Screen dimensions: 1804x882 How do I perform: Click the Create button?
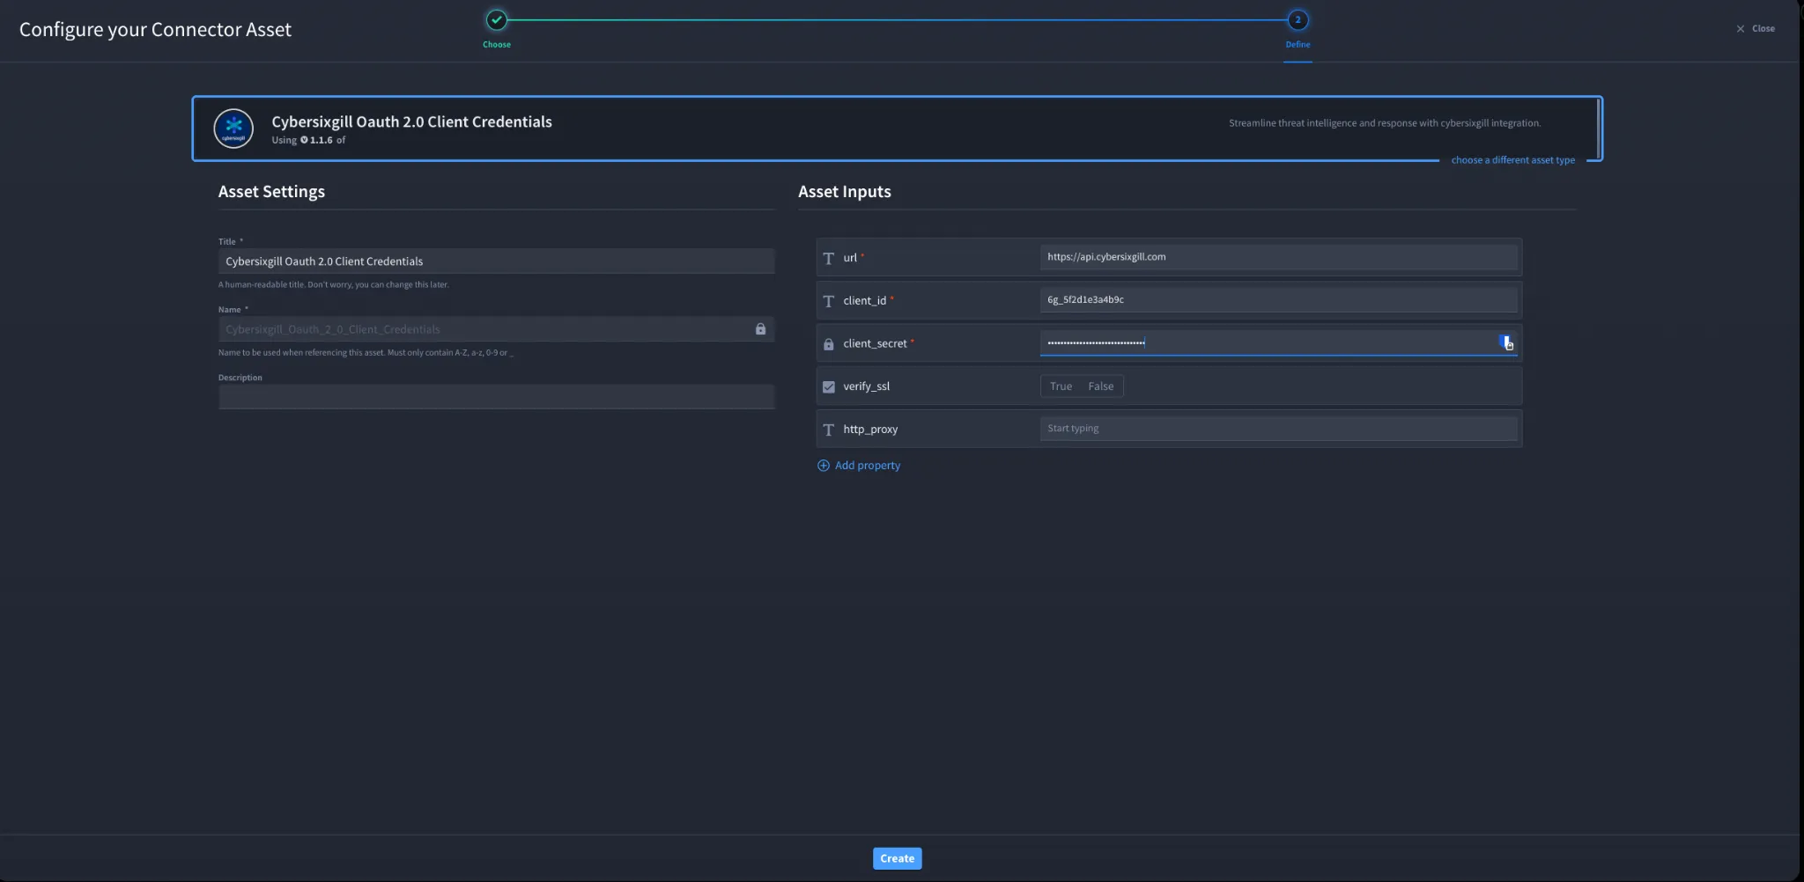(x=897, y=858)
